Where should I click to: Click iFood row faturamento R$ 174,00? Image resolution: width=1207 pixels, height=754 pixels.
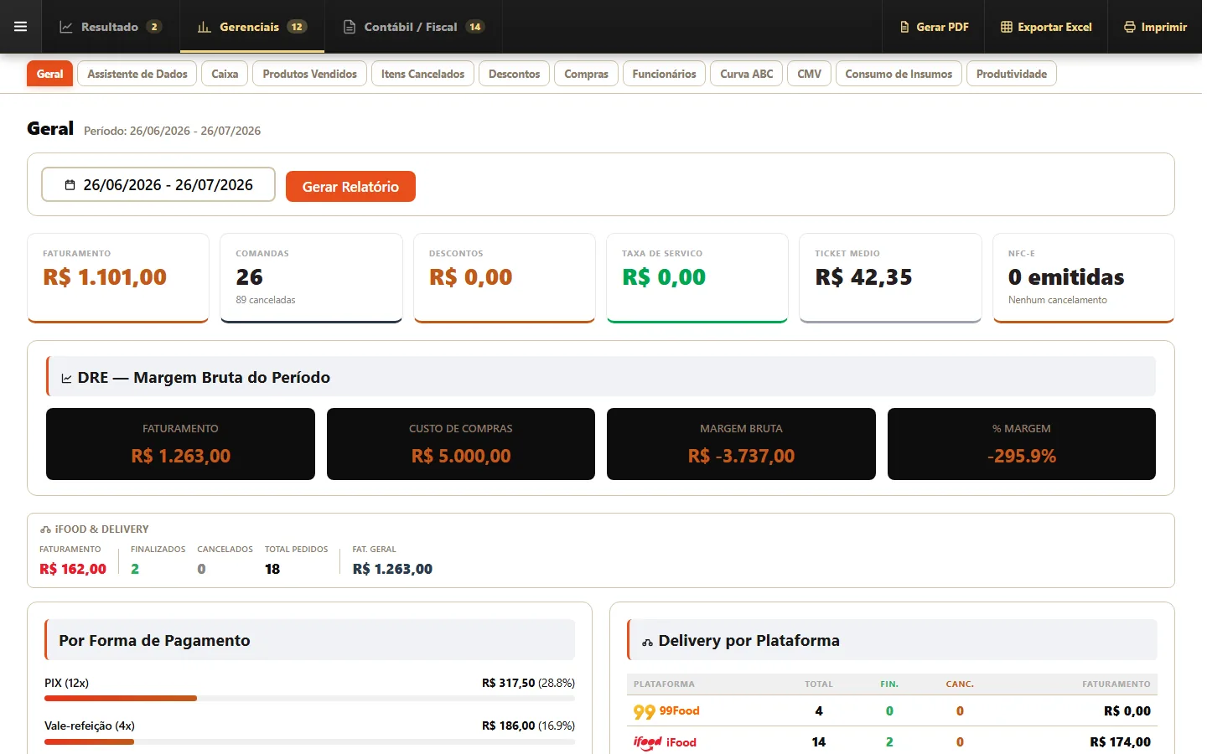coord(1120,742)
